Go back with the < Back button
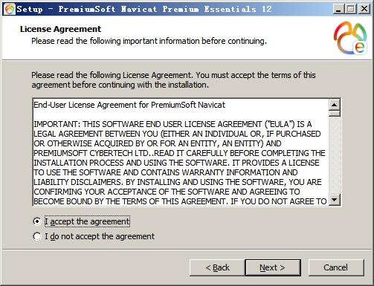 coord(217,267)
